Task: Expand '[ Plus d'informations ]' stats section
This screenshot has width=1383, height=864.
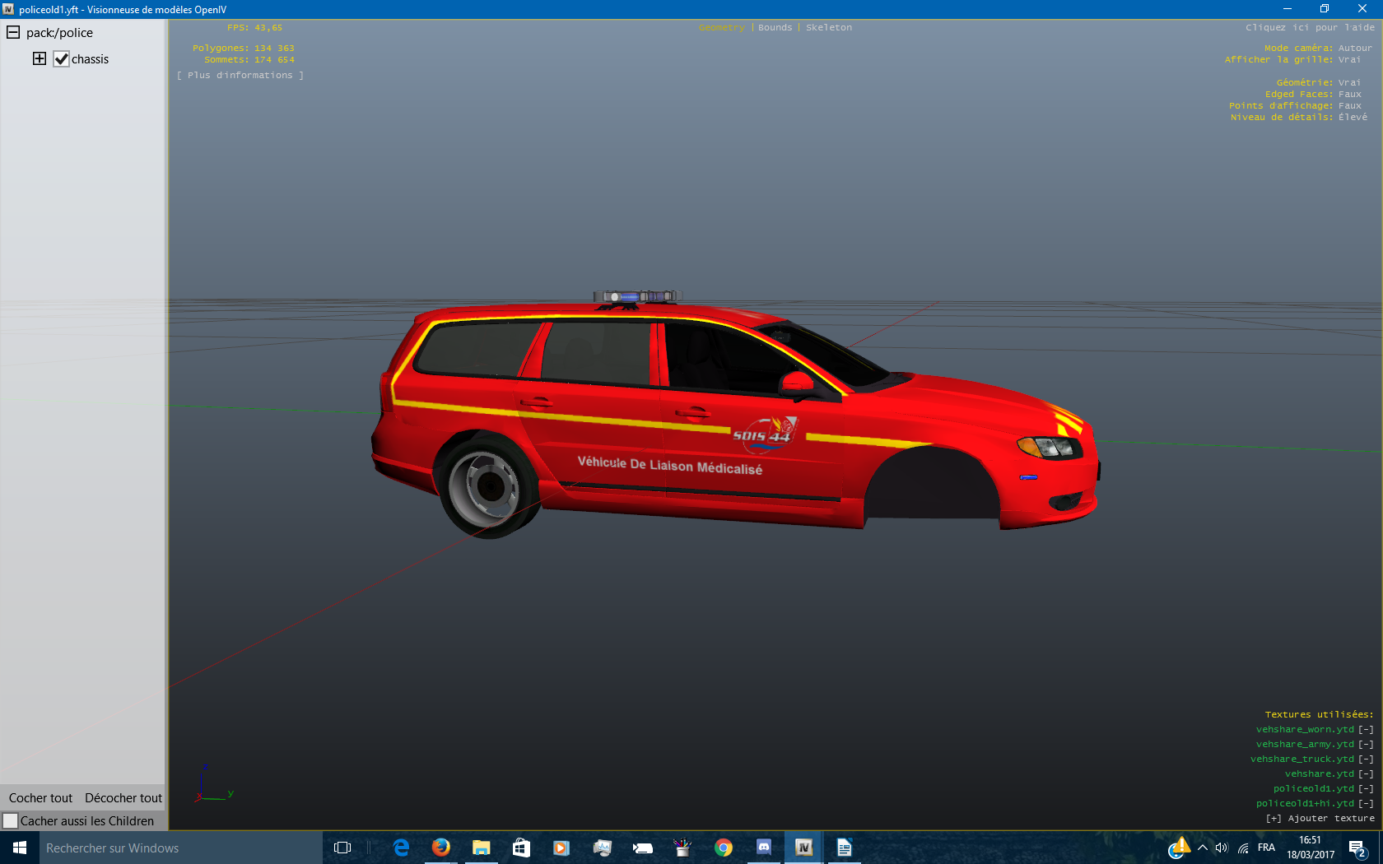Action: coord(240,76)
